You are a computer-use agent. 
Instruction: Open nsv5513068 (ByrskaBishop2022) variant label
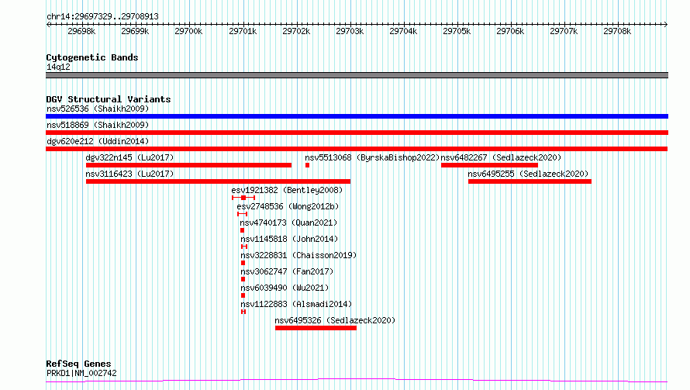point(372,157)
